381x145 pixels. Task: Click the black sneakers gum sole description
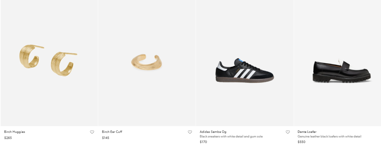231,136
